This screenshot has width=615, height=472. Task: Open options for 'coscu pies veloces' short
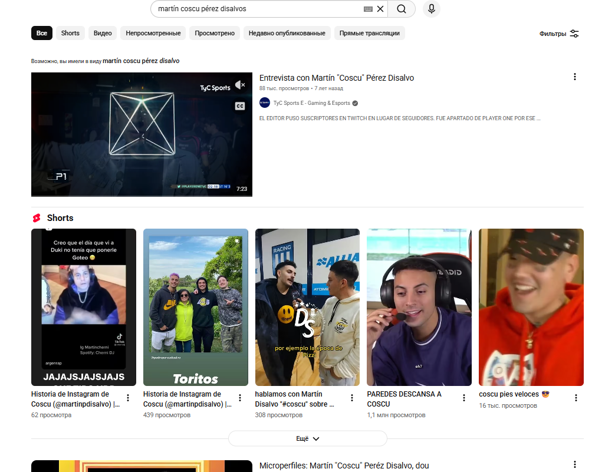576,398
